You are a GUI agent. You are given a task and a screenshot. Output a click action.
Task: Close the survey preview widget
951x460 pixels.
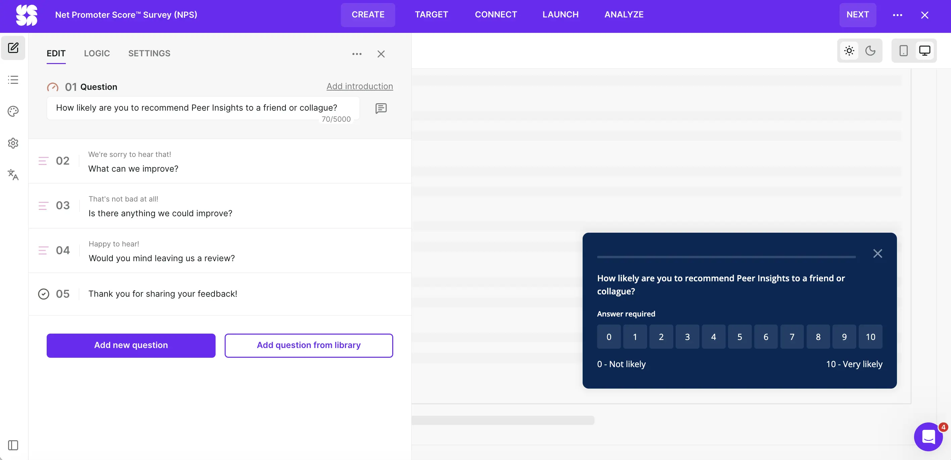coord(877,253)
